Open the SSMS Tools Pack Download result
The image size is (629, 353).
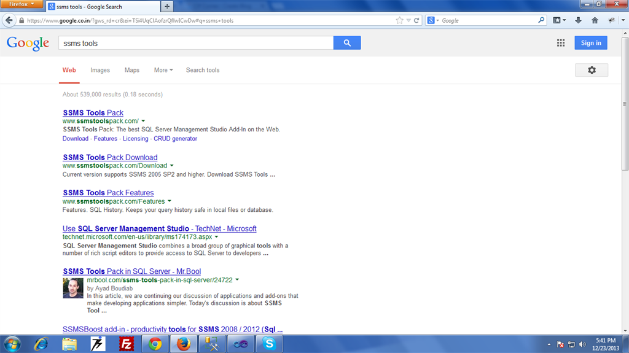tap(110, 157)
